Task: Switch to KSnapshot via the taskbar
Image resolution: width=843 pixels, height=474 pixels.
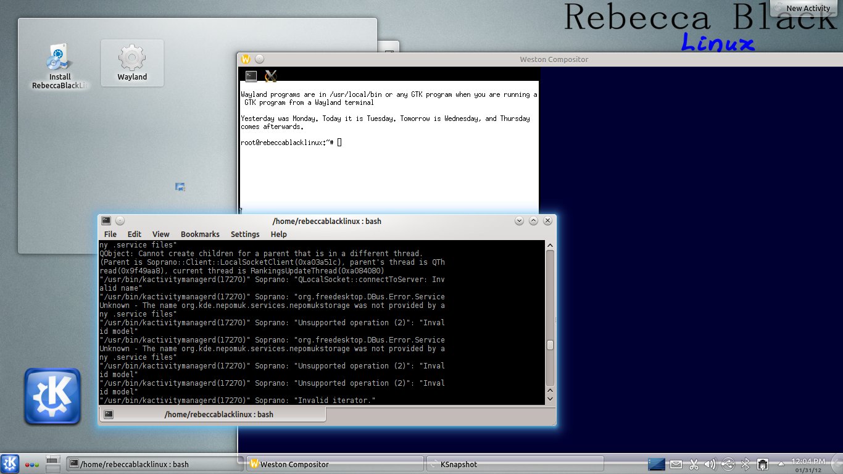Action: (515, 464)
